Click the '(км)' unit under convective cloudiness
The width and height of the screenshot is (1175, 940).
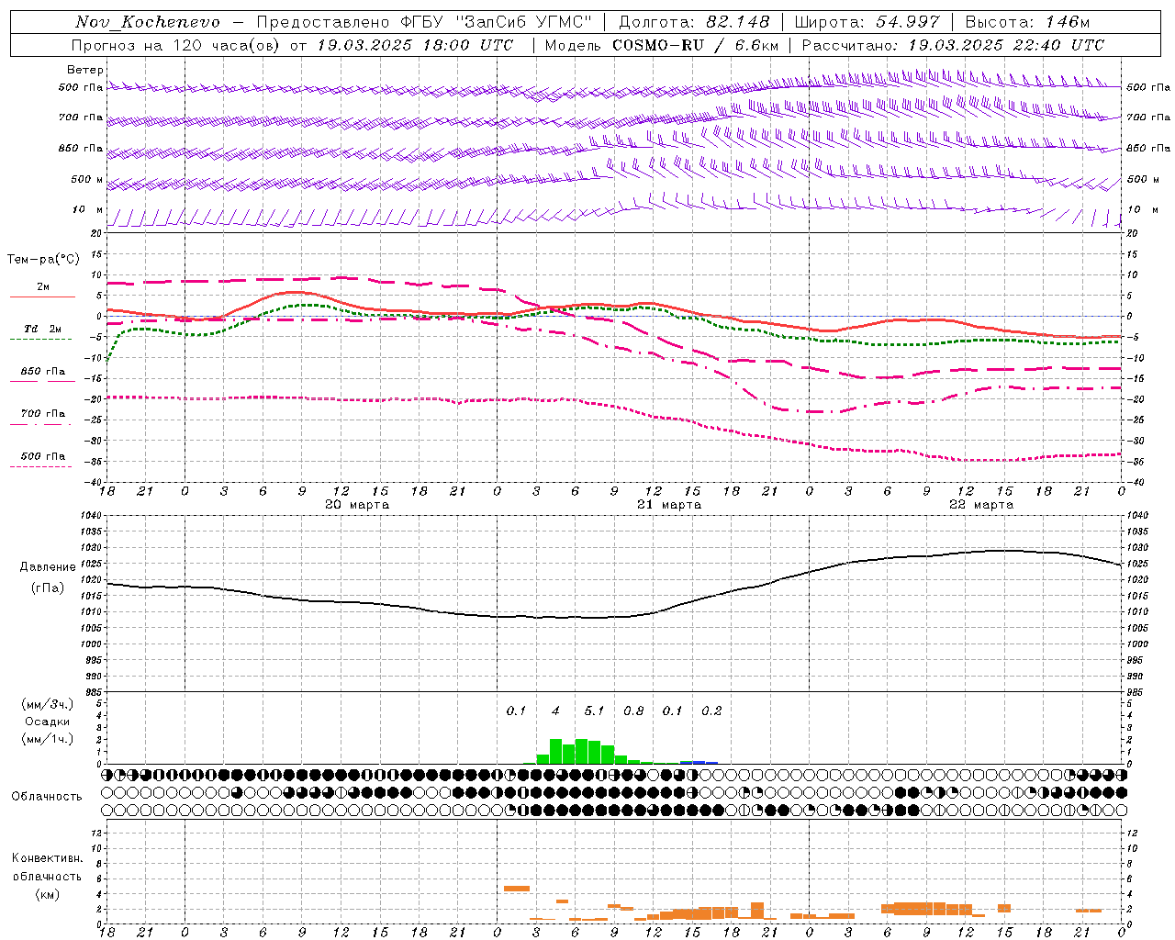(47, 894)
